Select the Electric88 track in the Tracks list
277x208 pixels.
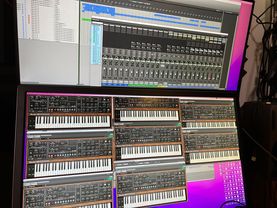tap(60, 25)
